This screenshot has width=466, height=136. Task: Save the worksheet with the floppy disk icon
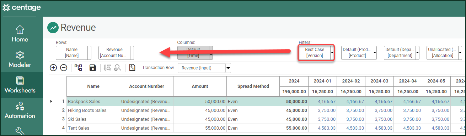(x=93, y=68)
